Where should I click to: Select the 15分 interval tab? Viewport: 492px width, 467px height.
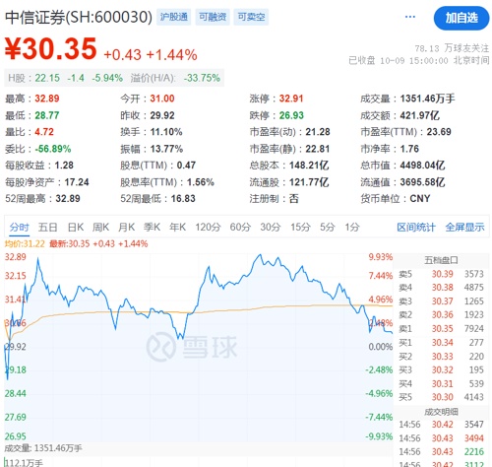pos(300,227)
